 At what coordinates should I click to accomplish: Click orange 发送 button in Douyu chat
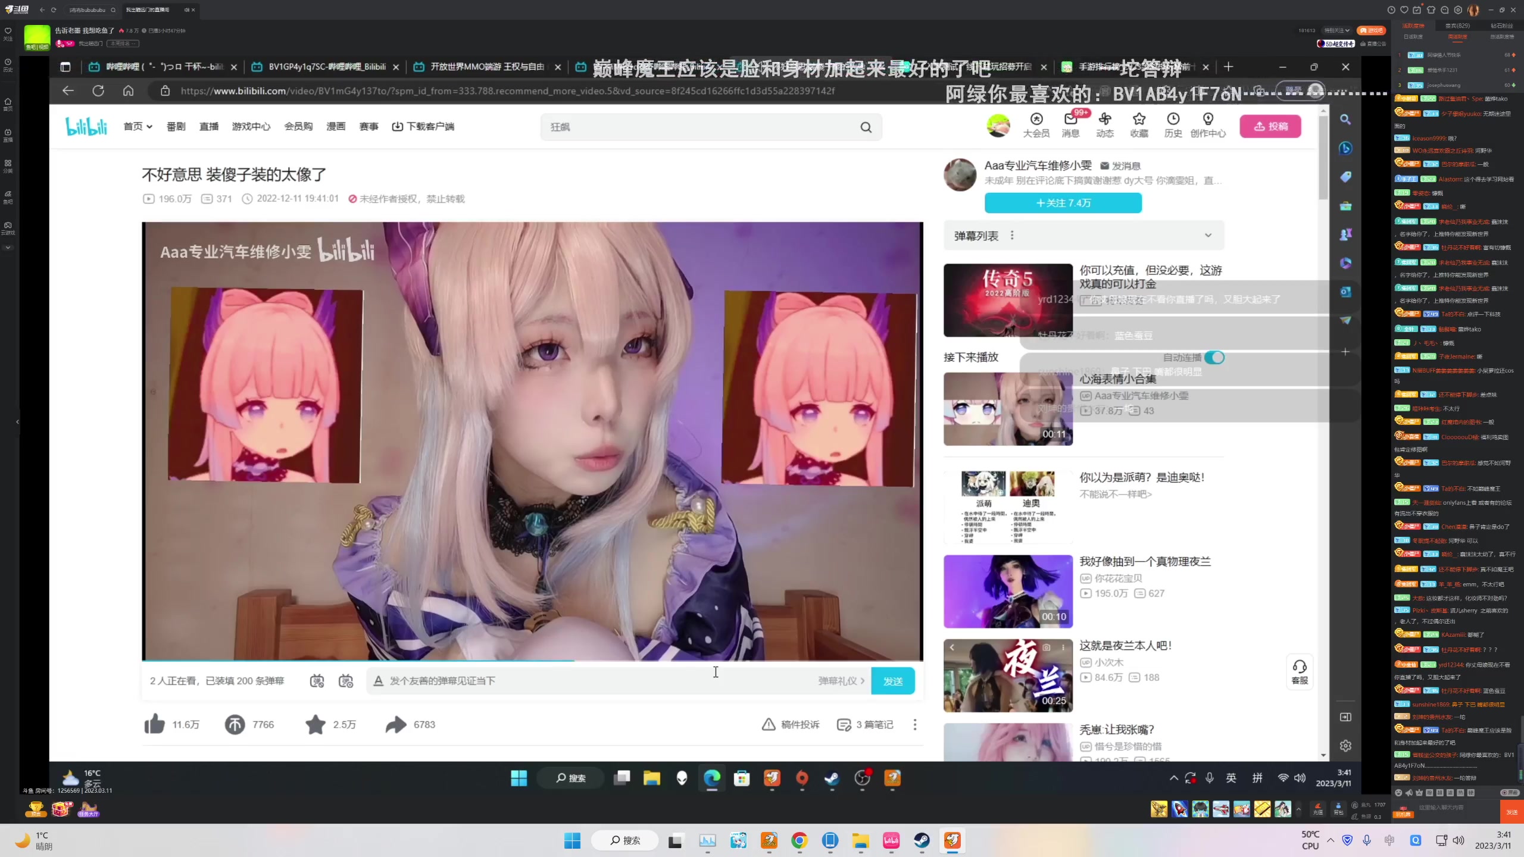click(1511, 812)
